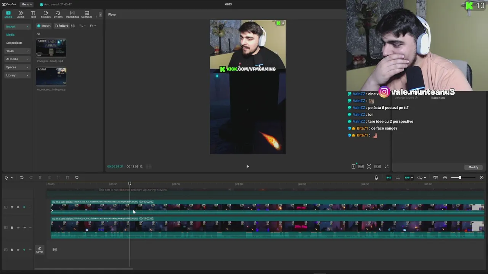Screen dimensions: 488x274
Task: Hide the bottom empty track
Action: pos(18,250)
